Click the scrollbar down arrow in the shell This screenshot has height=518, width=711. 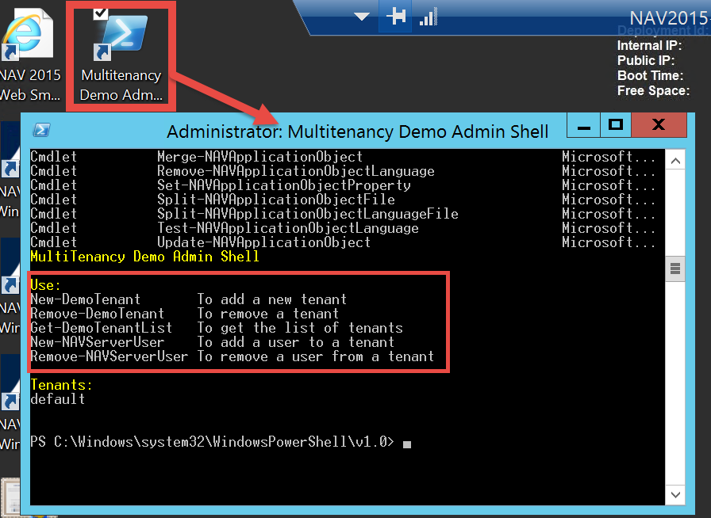click(x=675, y=495)
